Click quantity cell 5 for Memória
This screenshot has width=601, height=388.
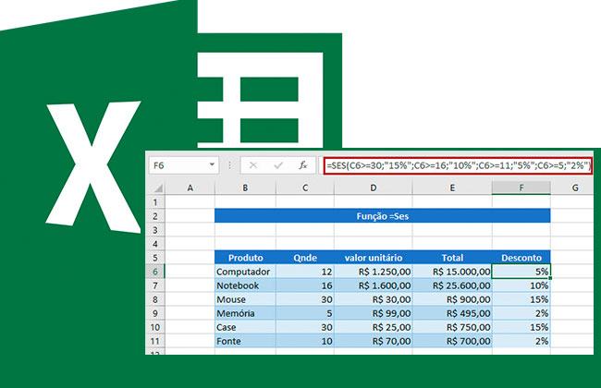point(305,313)
